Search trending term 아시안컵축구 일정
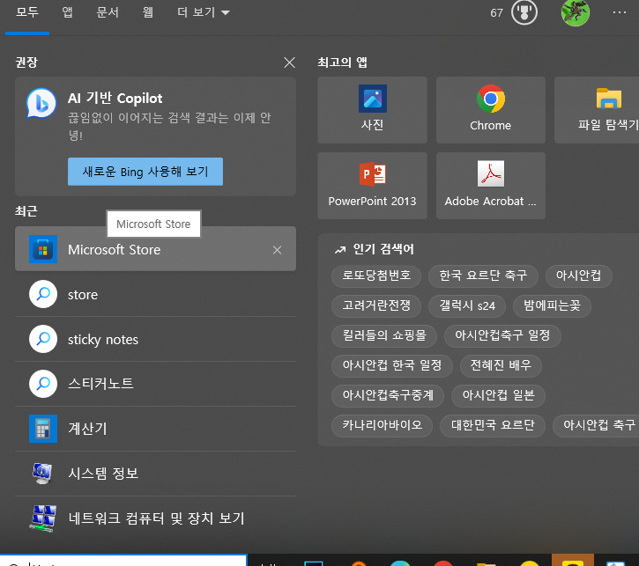Image resolution: width=639 pixels, height=566 pixels. tap(502, 335)
